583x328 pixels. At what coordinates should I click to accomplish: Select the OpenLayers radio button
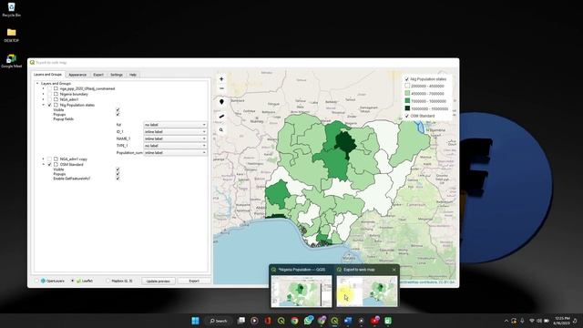coord(36,281)
